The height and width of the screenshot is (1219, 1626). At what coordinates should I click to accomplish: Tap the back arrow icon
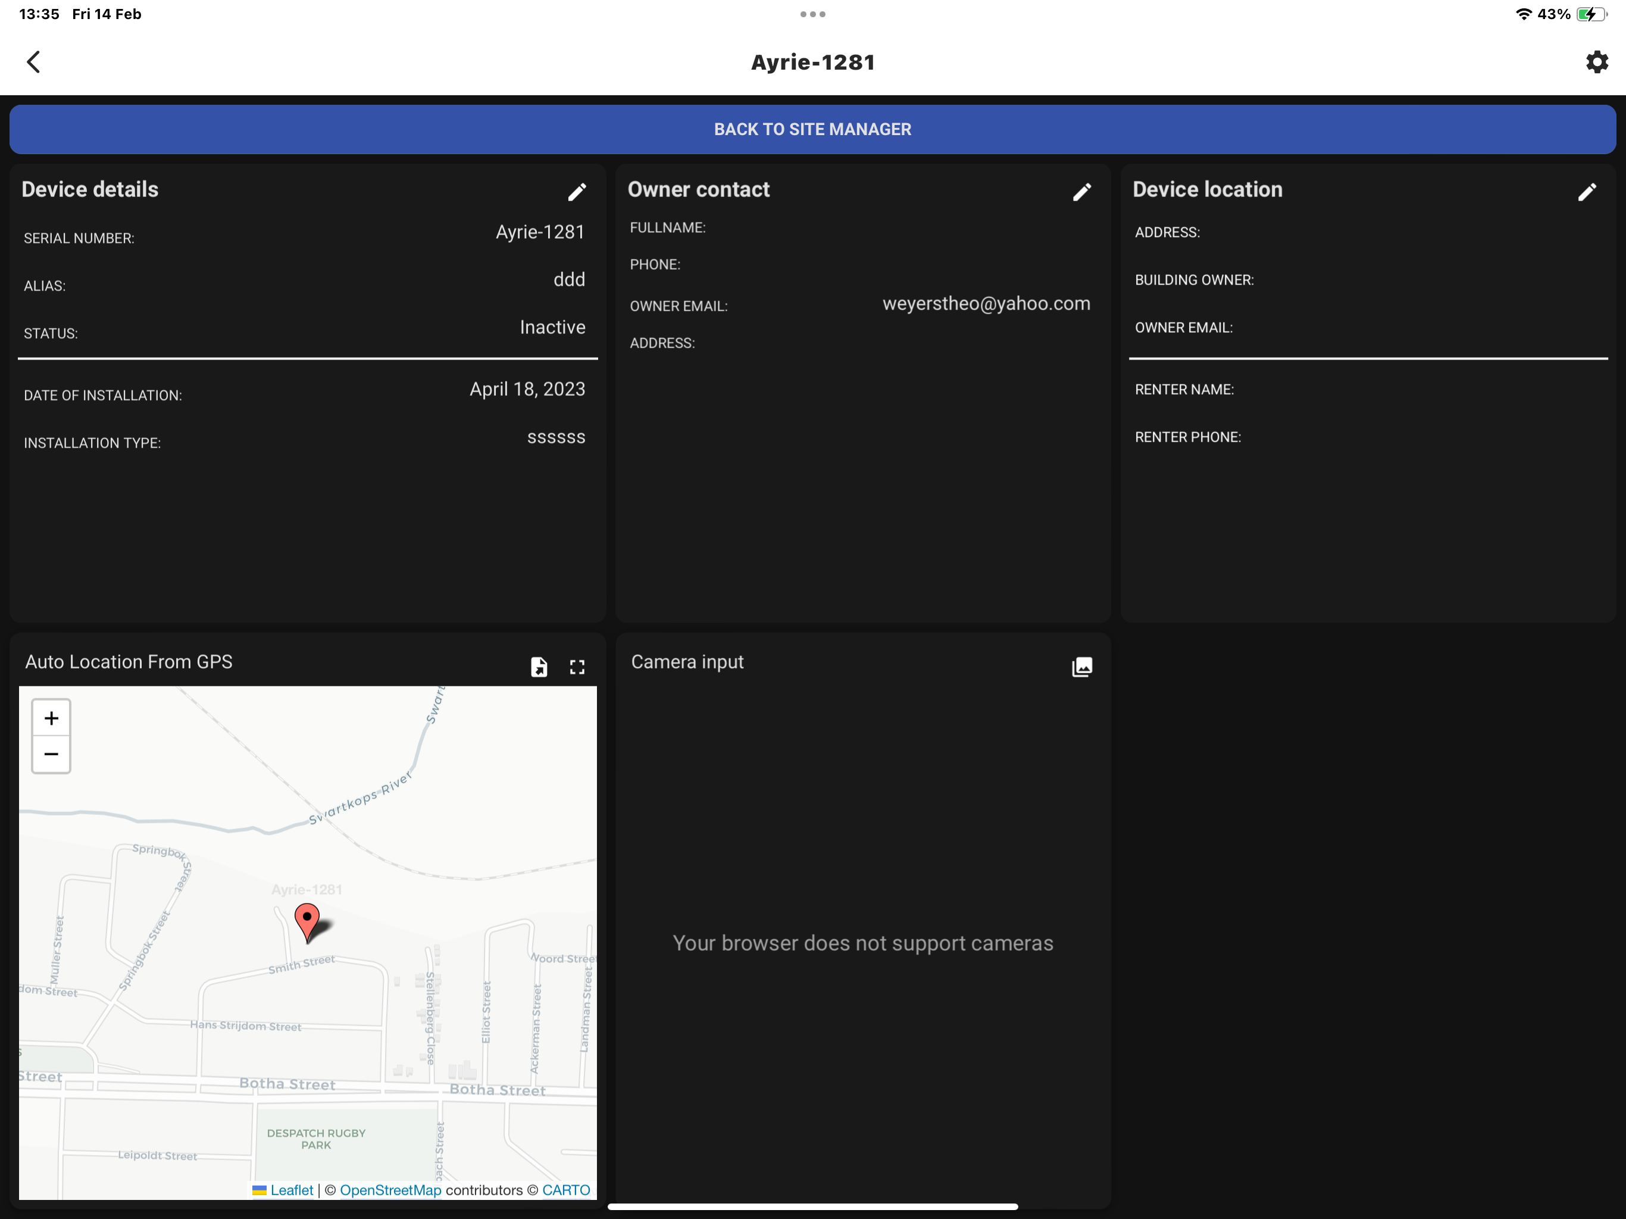tap(34, 62)
